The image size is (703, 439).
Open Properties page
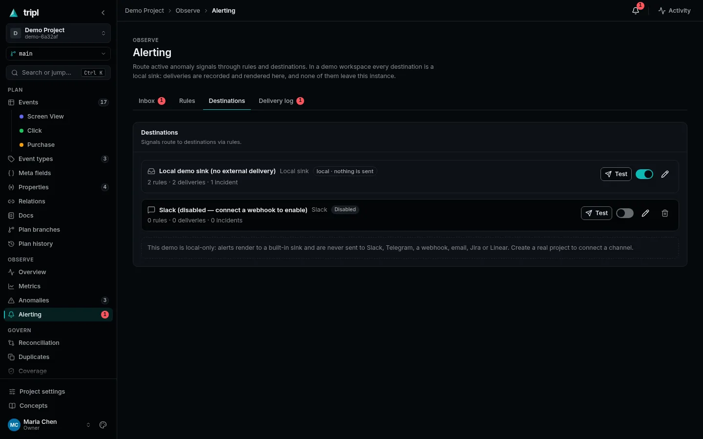pyautogui.click(x=58, y=187)
